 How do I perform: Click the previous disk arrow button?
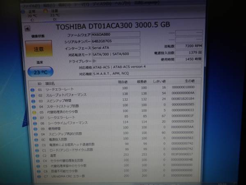(x=27, y=29)
